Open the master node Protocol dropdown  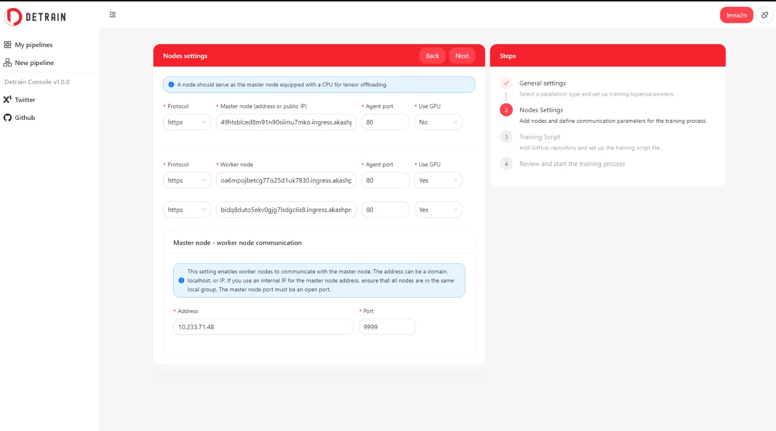[187, 122]
